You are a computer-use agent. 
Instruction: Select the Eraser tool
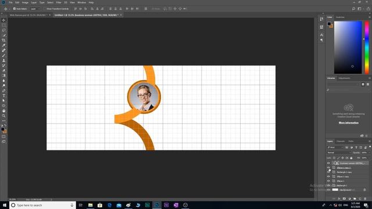tap(3, 70)
